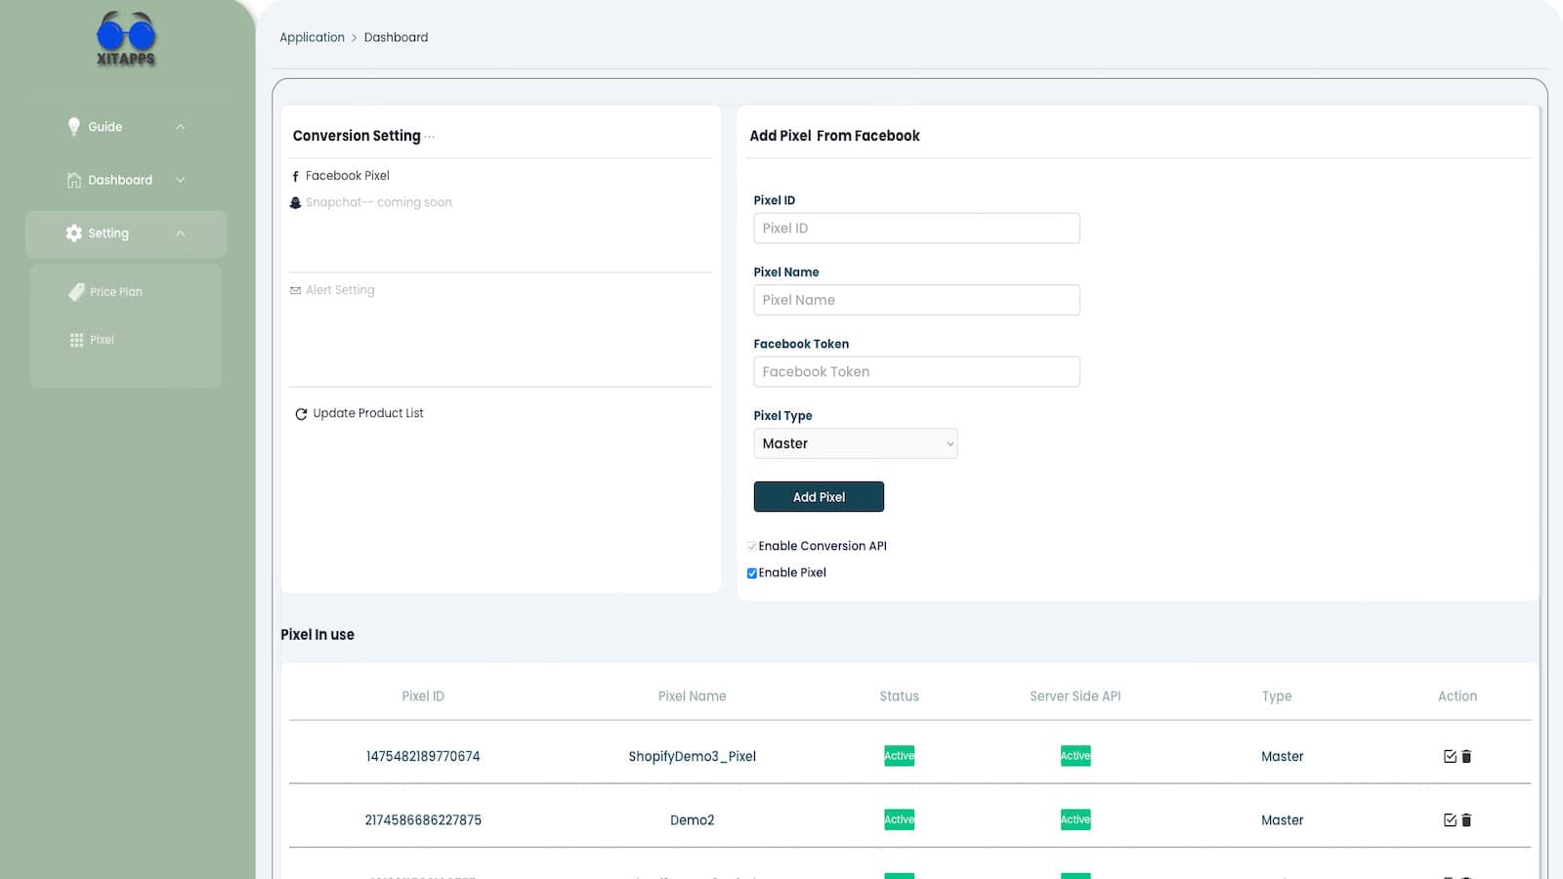Toggle the Enable Conversion API checkbox
Screen dimensions: 1563x879
point(751,547)
